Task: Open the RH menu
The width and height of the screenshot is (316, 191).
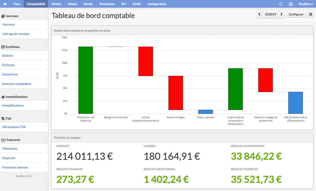Action: pos(124,4)
